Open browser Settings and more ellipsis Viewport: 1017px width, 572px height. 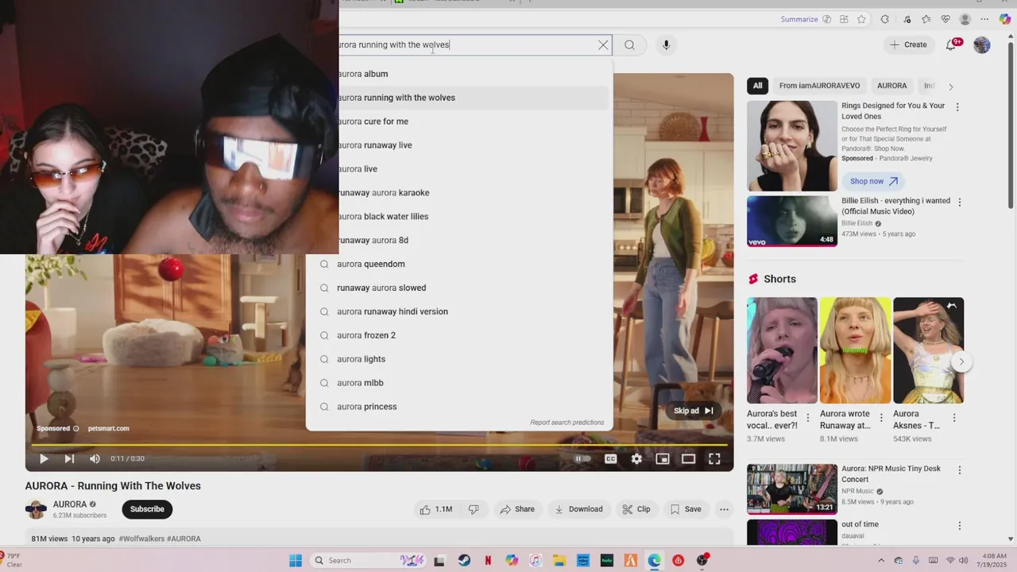click(x=986, y=19)
